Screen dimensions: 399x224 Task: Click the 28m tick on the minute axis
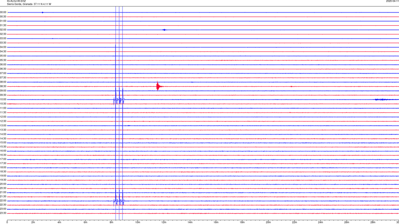click(373, 222)
